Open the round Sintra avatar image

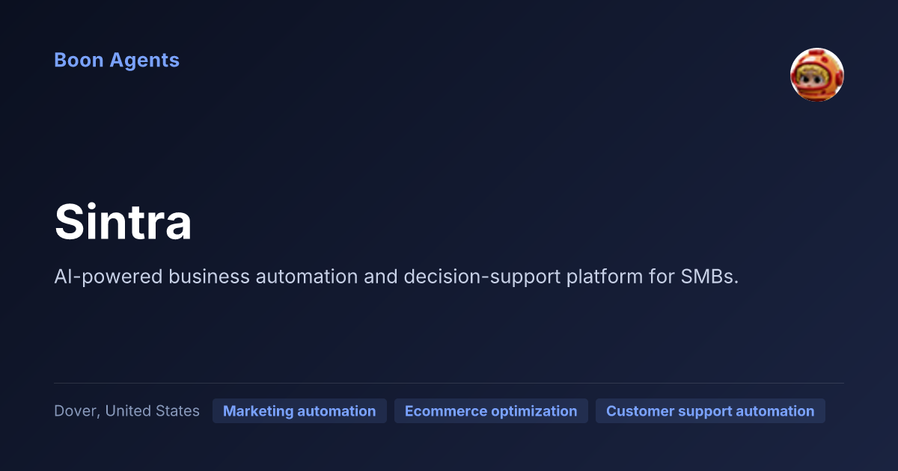(x=817, y=75)
